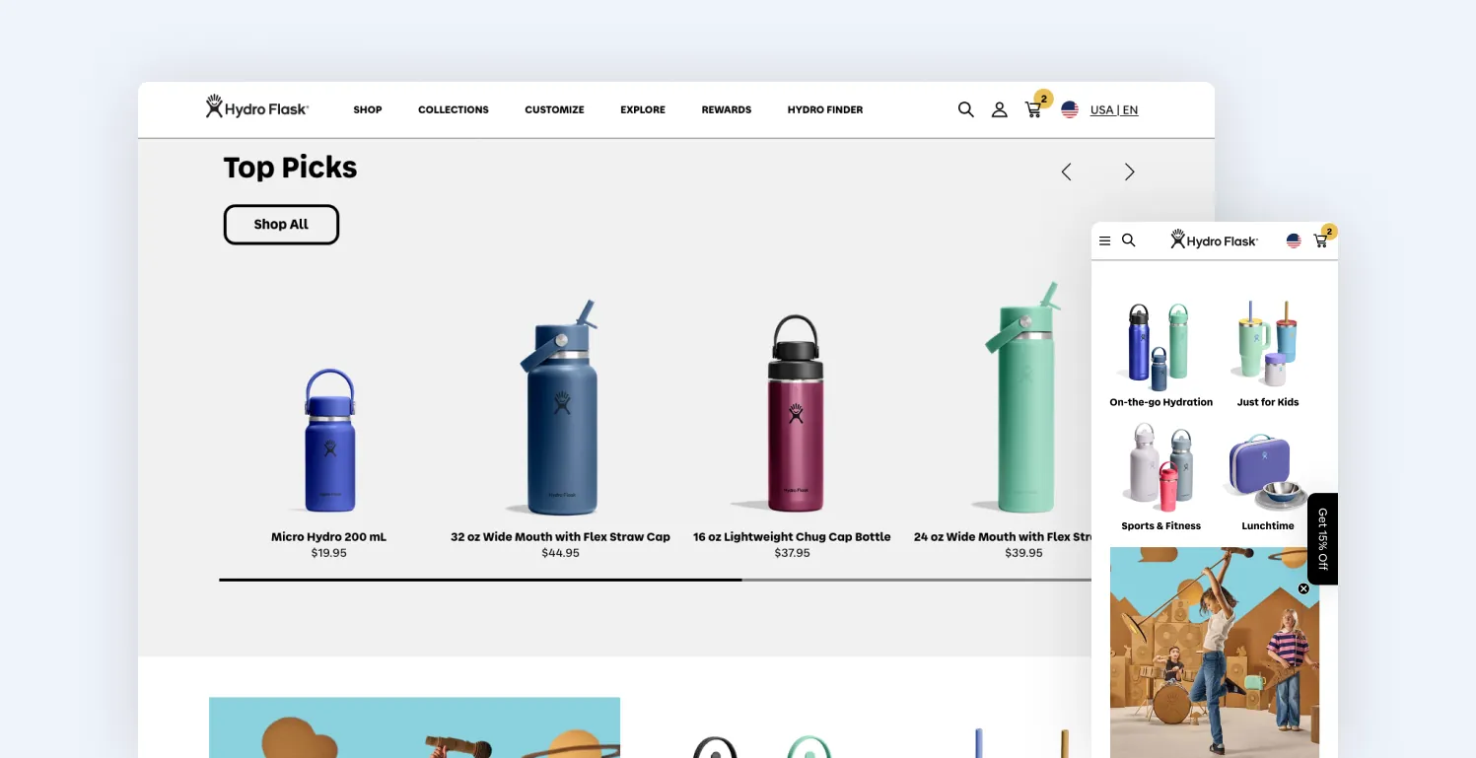Click the Hydro Flask logo in desktop header
The width and height of the screenshot is (1476, 758).
256,107
